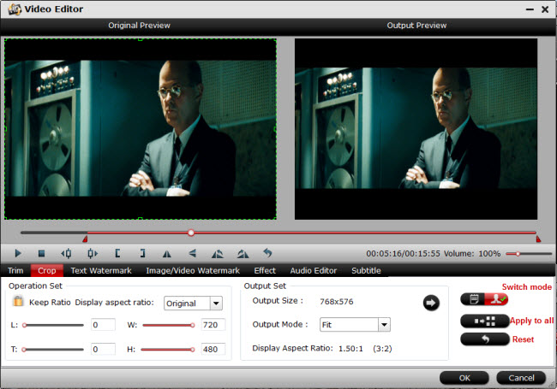Click the undo arrow in playback toolbar

pos(267,253)
